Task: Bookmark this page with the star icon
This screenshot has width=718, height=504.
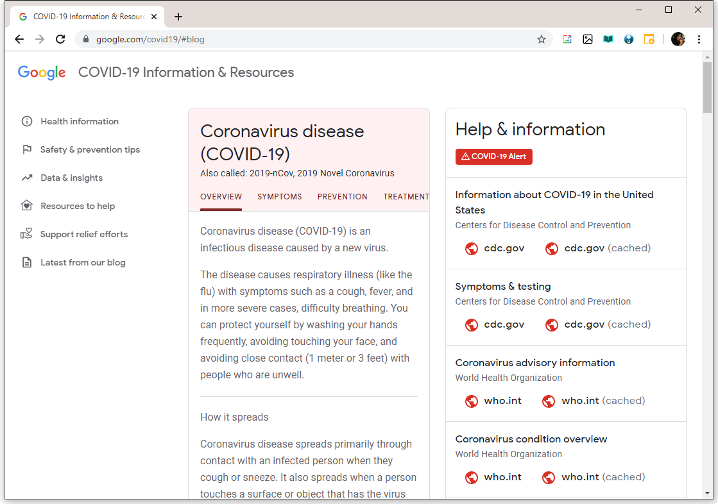Action: coord(542,39)
